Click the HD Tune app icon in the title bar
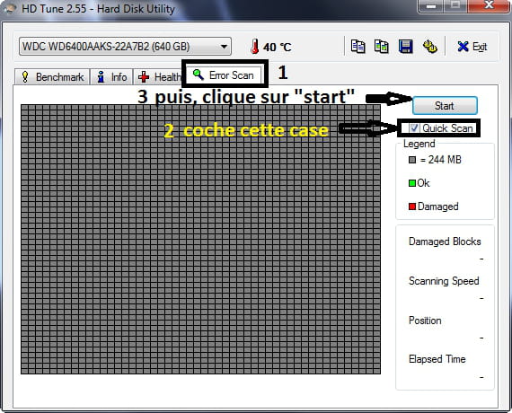This screenshot has height=413, width=512. pos(10,8)
